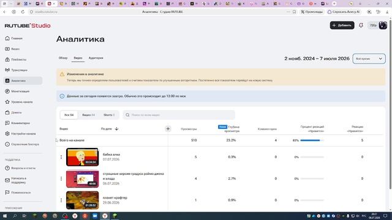Click the Спросить Алису AI button
This screenshot has width=392, height=220.
click(x=344, y=12)
